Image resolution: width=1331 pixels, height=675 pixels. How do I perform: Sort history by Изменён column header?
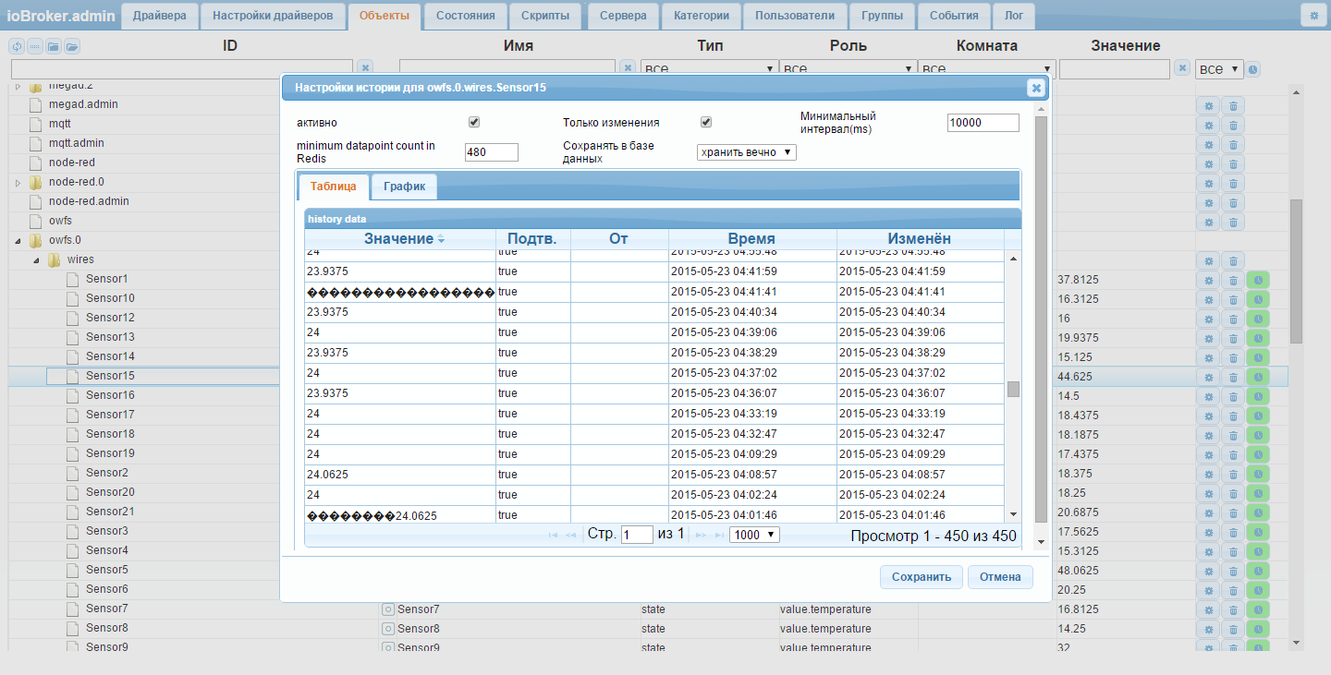920,239
